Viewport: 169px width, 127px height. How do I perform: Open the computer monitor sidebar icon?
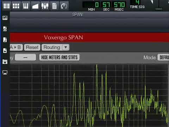(5, 72)
